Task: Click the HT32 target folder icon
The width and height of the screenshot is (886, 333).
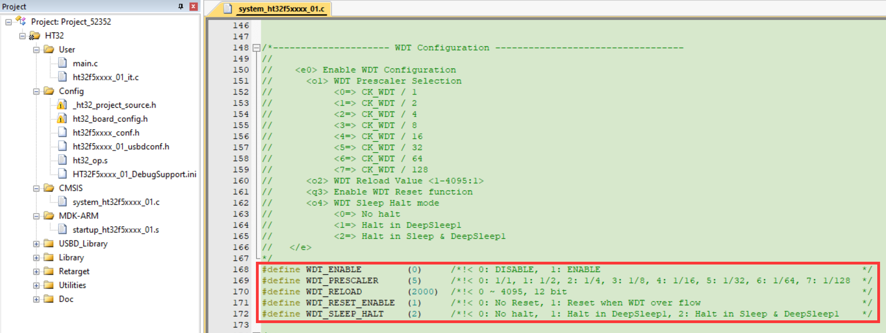Action: pos(35,36)
